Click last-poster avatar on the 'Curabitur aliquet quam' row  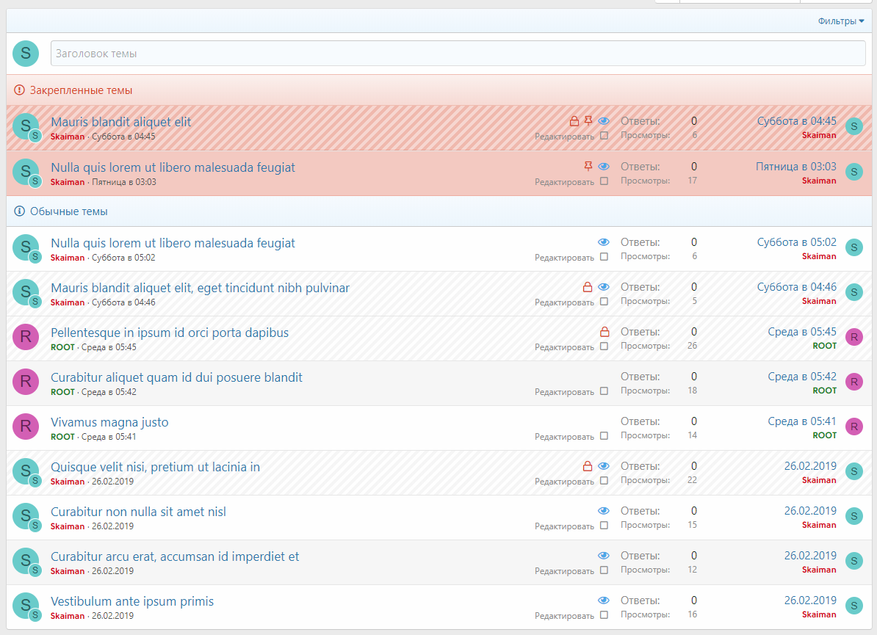pos(853,382)
